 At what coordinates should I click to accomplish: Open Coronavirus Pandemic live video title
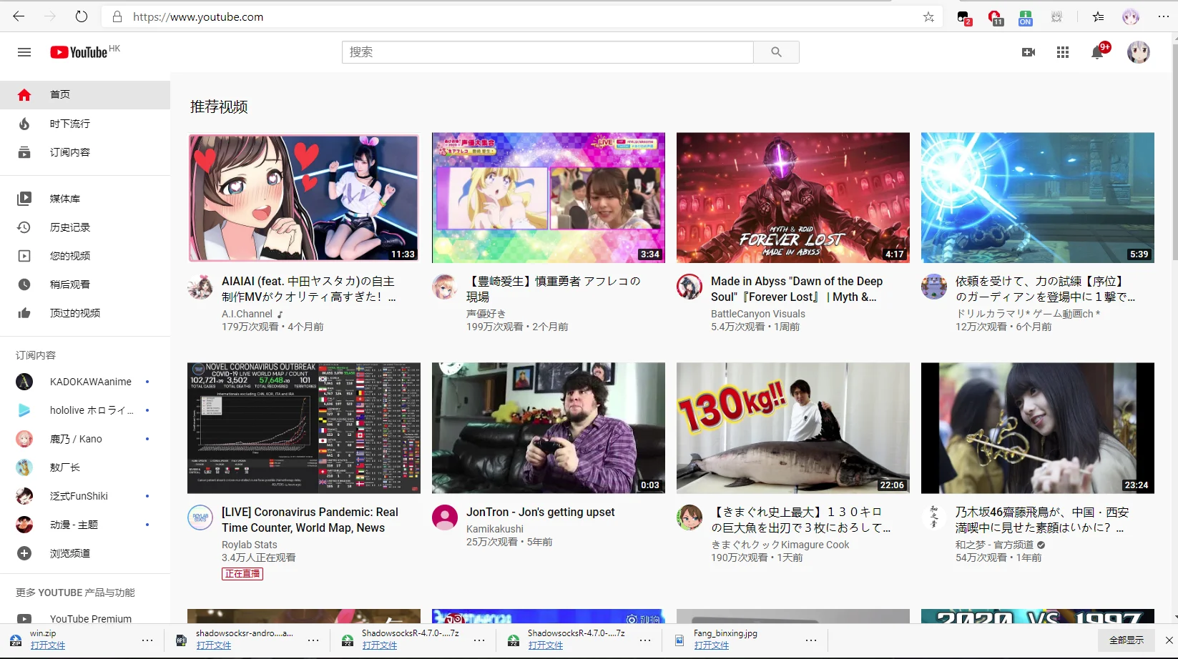click(x=310, y=520)
